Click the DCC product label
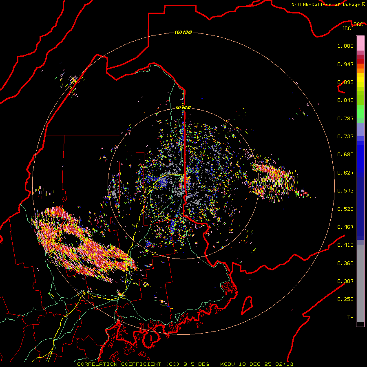367x367 pixels. 358,24
